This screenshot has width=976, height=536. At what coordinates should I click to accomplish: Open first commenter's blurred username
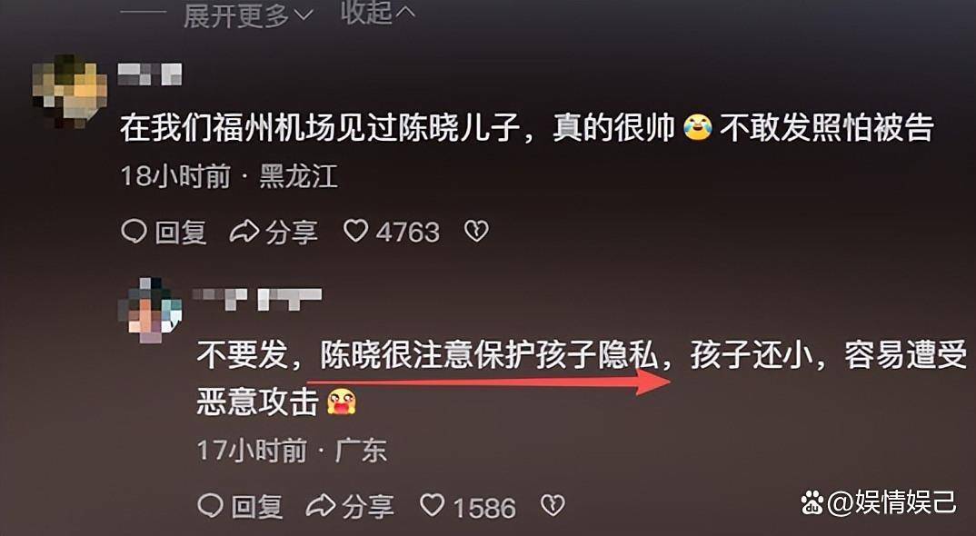coord(150,74)
